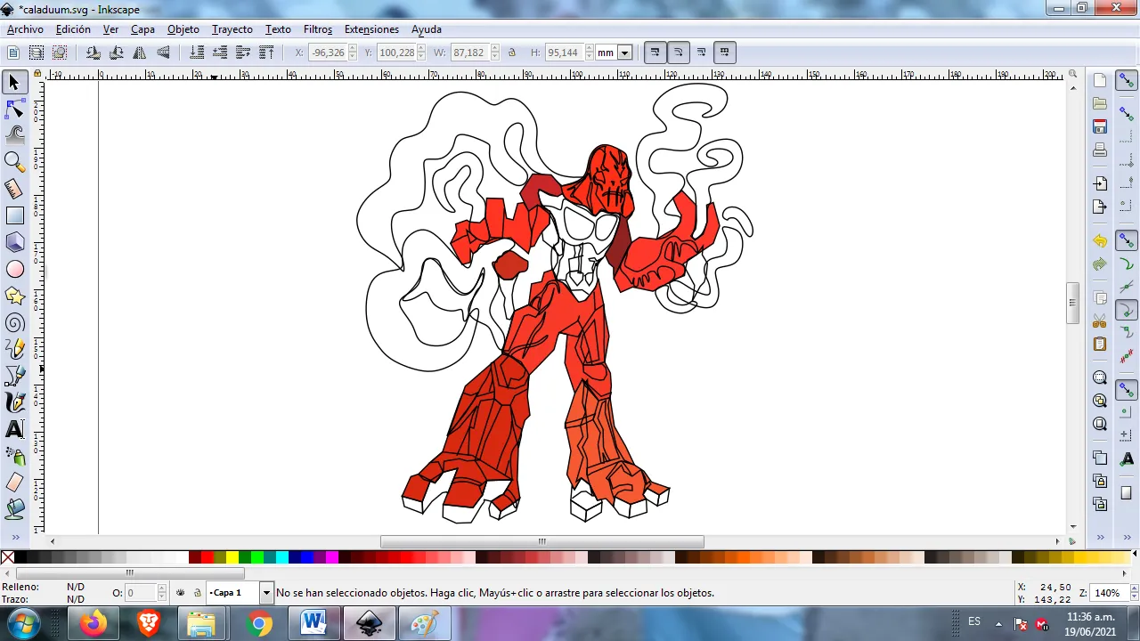Open Archivo menu
This screenshot has height=641, width=1140.
(25, 29)
